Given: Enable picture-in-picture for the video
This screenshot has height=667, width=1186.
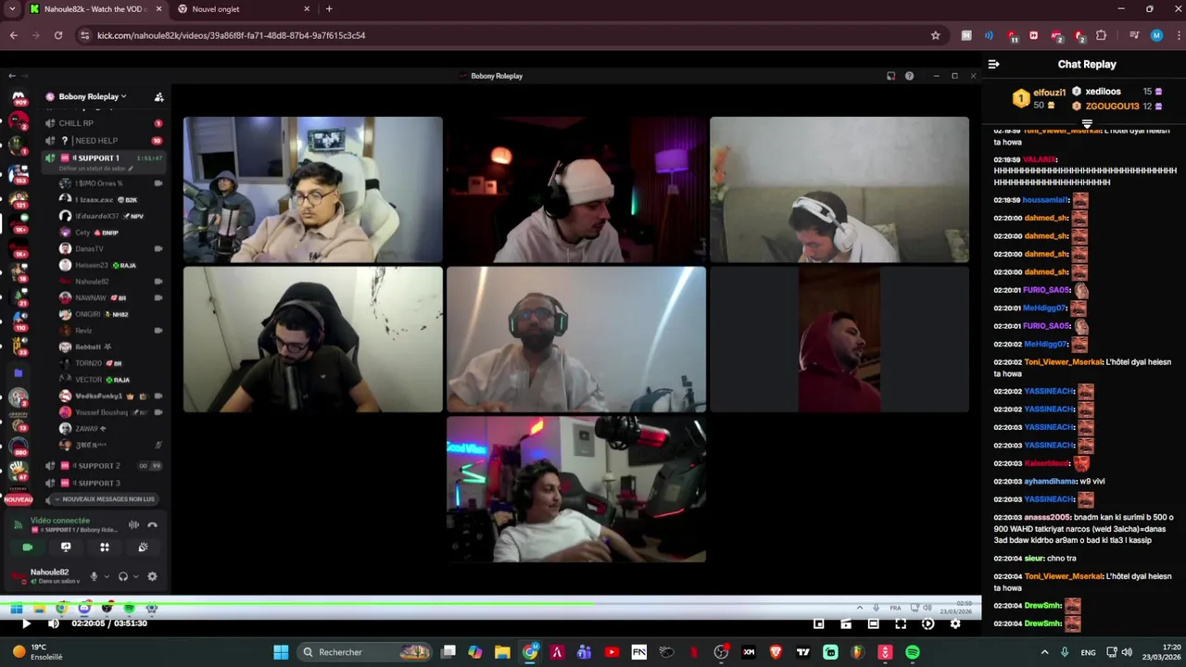Looking at the screenshot, I should tap(819, 624).
